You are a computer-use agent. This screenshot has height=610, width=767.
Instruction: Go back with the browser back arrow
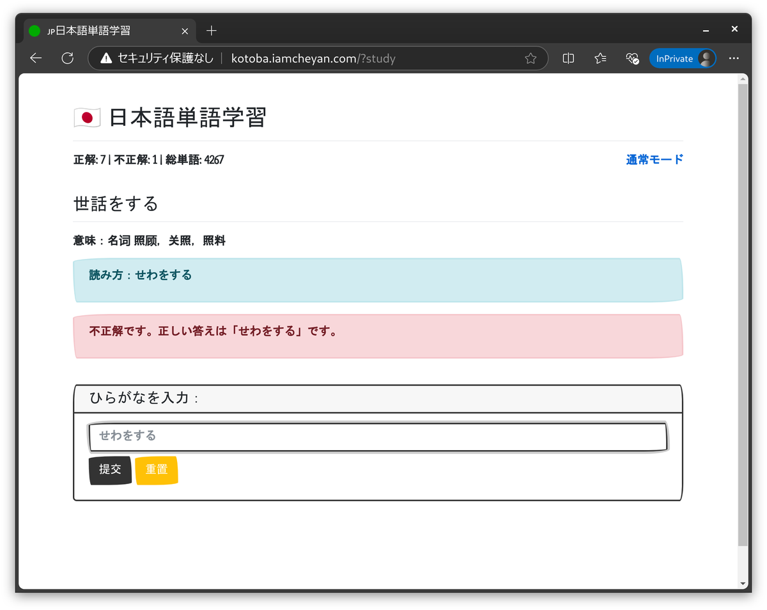pos(36,58)
